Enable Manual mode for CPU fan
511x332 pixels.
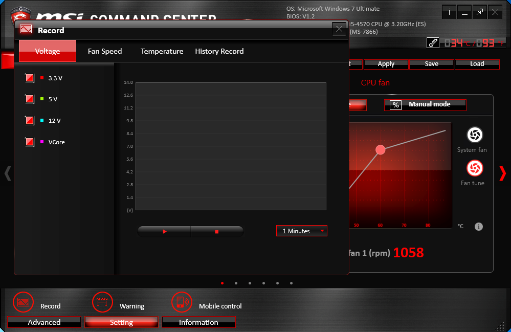coord(425,105)
